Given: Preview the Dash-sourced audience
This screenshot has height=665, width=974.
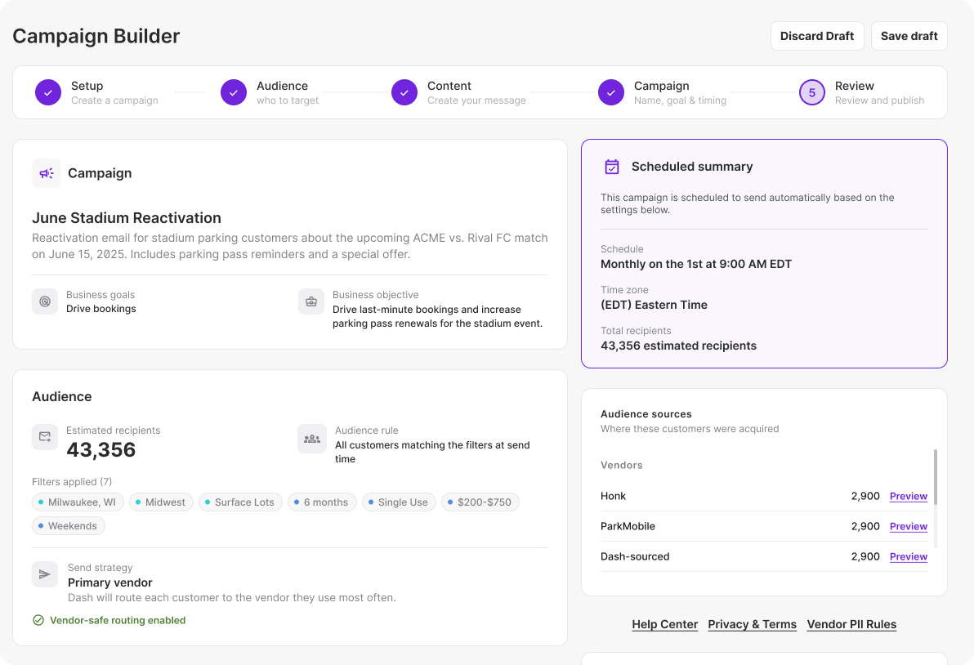Looking at the screenshot, I should (908, 557).
